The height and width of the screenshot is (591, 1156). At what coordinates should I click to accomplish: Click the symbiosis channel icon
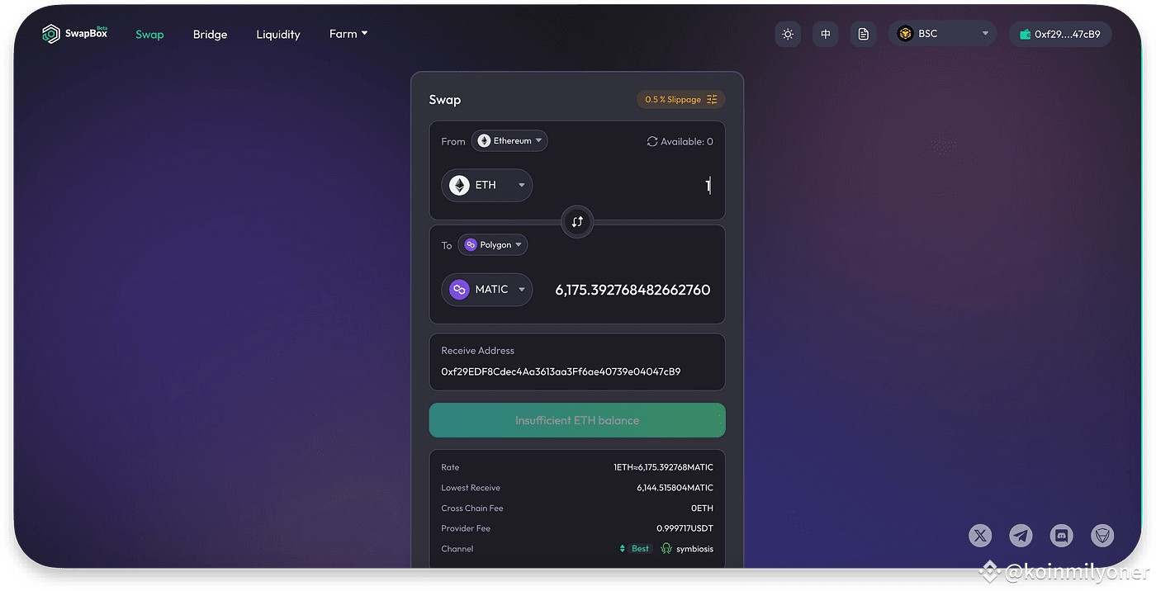pyautogui.click(x=666, y=549)
